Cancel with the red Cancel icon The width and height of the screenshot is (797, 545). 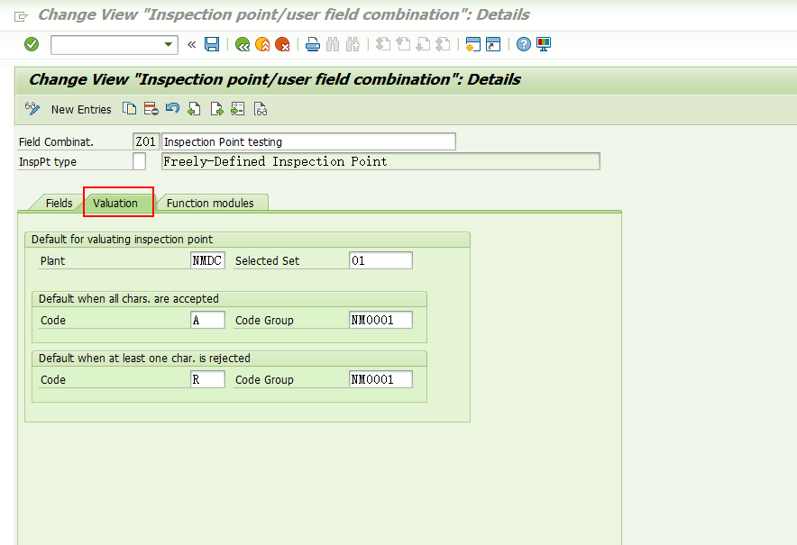(x=282, y=45)
